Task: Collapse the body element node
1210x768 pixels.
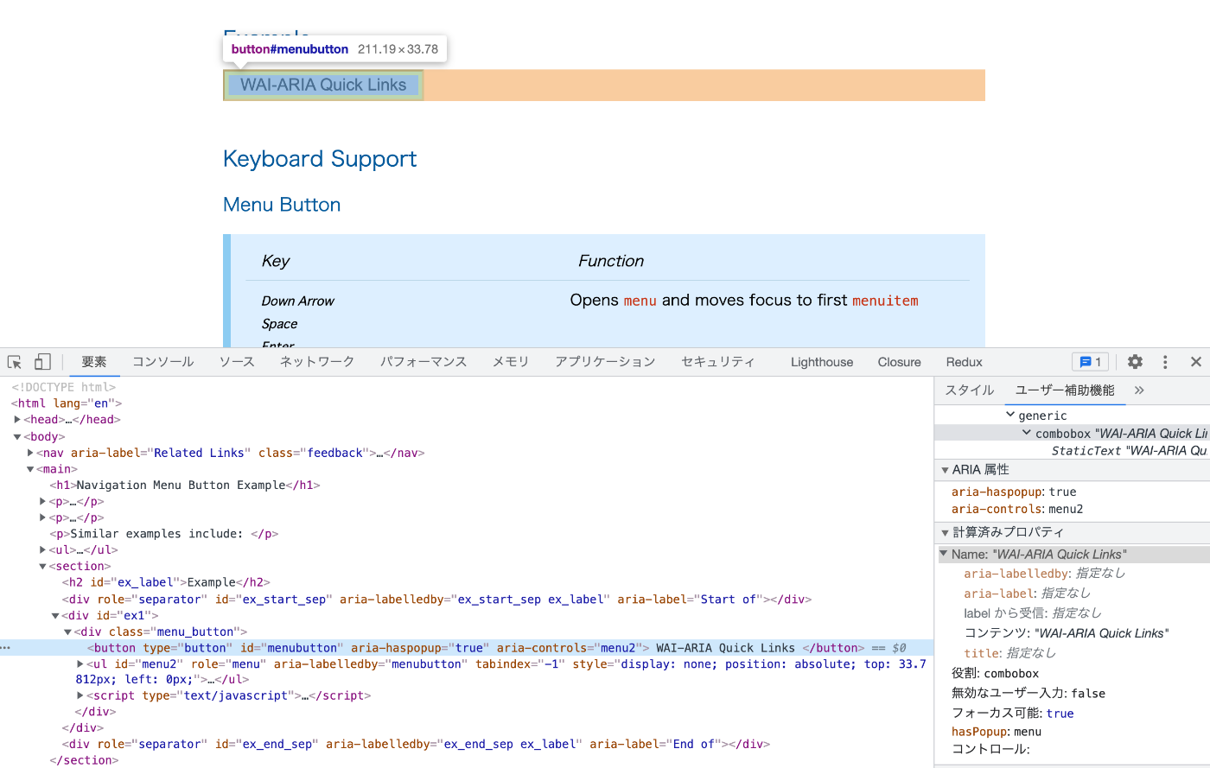Action: [x=17, y=436]
